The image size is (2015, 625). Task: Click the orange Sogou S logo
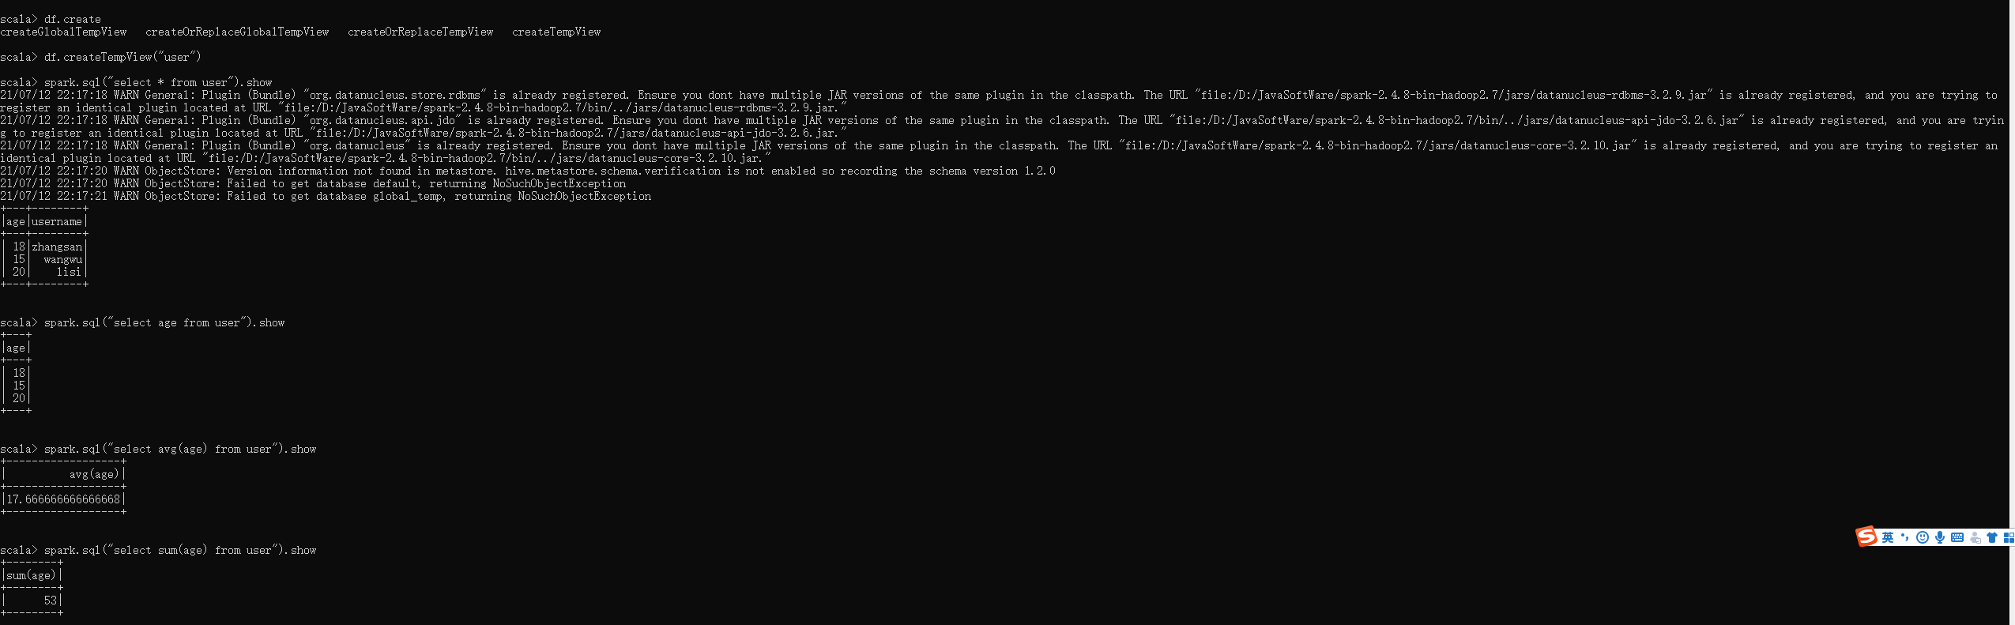(x=1866, y=537)
